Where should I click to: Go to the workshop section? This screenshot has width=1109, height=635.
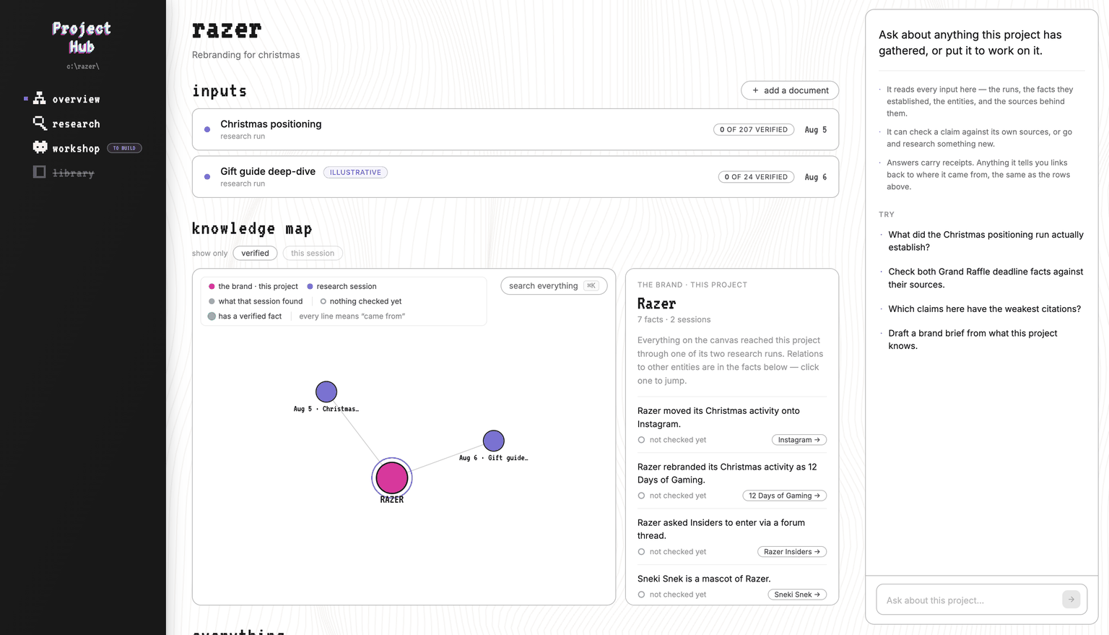tap(76, 148)
